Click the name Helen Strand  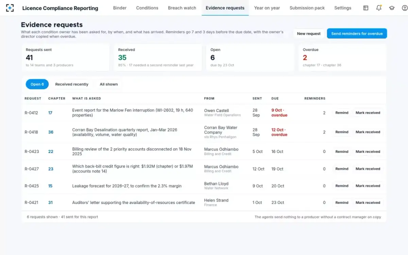coord(216,200)
